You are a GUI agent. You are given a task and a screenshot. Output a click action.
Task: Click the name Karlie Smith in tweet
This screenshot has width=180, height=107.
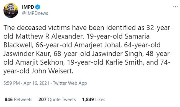124,62
